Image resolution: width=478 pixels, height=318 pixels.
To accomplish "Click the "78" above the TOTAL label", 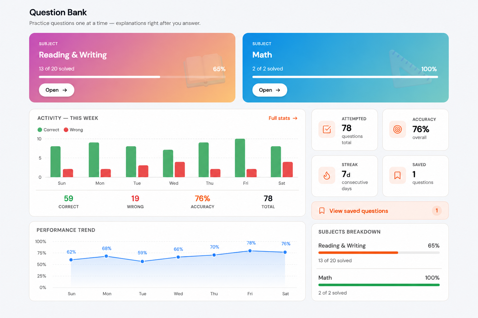I will coord(268,198).
